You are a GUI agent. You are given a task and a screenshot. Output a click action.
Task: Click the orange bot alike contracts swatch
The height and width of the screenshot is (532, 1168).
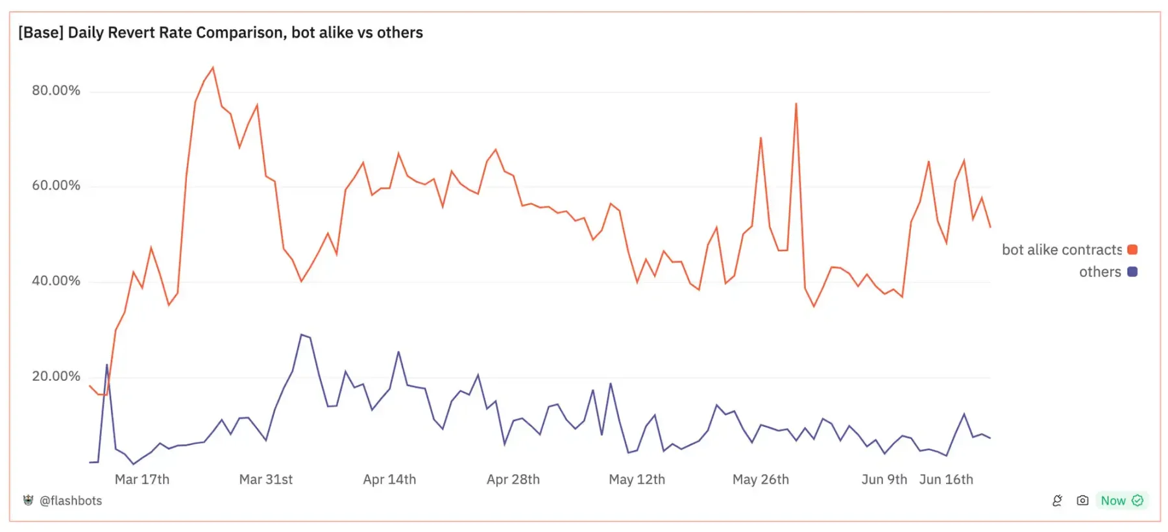click(x=1132, y=250)
